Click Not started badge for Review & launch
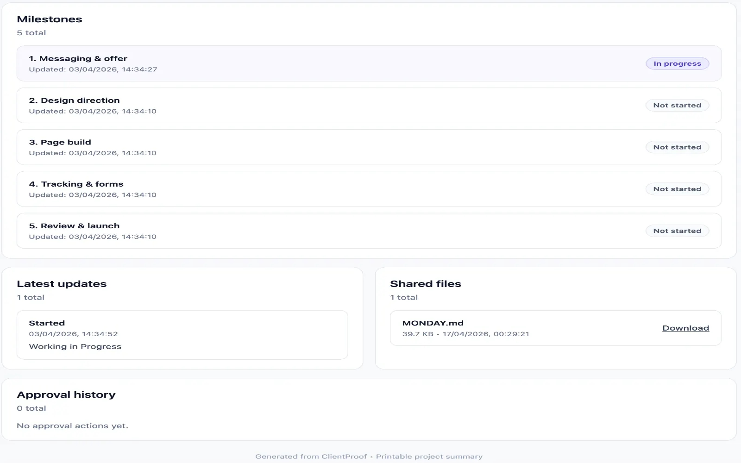The image size is (741, 463). (x=677, y=231)
